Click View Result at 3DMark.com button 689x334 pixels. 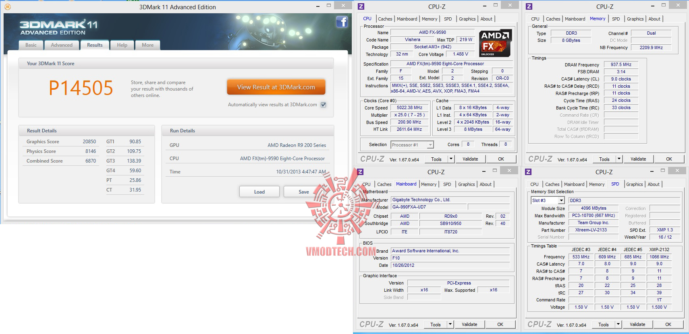click(276, 87)
